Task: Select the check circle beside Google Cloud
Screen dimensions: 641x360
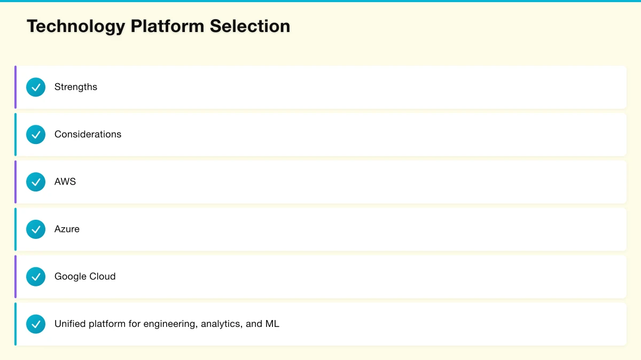Action: 36,277
